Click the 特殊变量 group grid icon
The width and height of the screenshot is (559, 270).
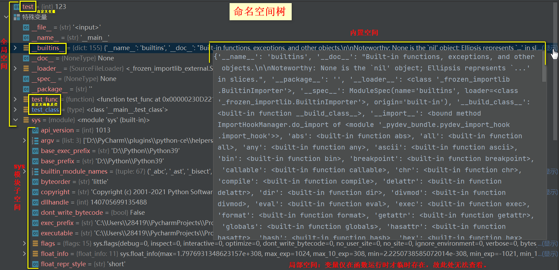point(16,17)
